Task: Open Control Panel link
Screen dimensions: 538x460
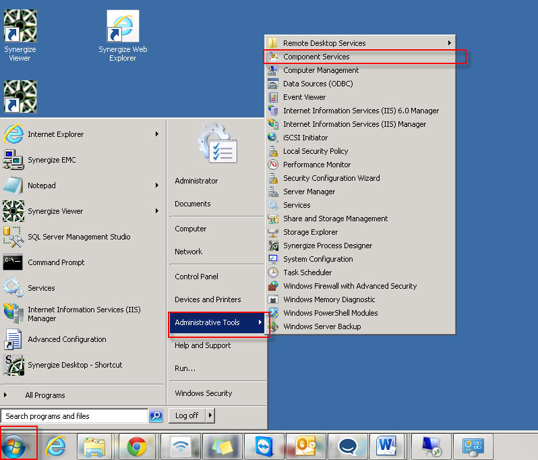Action: (x=196, y=277)
